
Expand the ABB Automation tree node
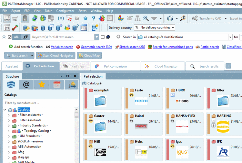pyautogui.click(x=9, y=147)
